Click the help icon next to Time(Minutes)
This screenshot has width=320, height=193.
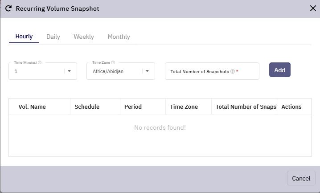pos(40,62)
